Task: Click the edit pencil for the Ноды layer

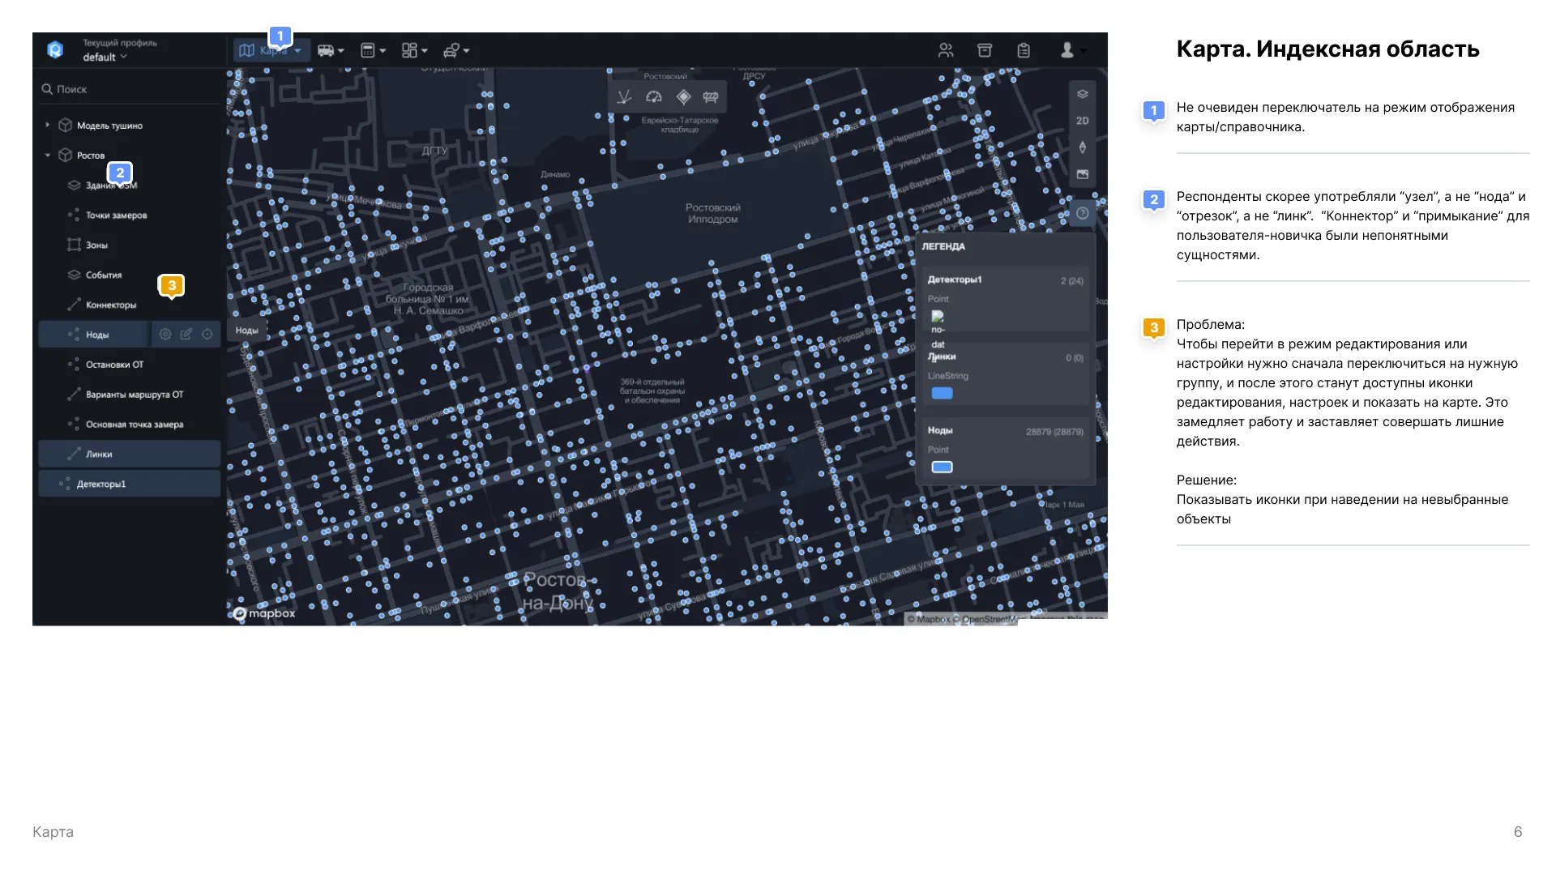Action: pyautogui.click(x=186, y=334)
